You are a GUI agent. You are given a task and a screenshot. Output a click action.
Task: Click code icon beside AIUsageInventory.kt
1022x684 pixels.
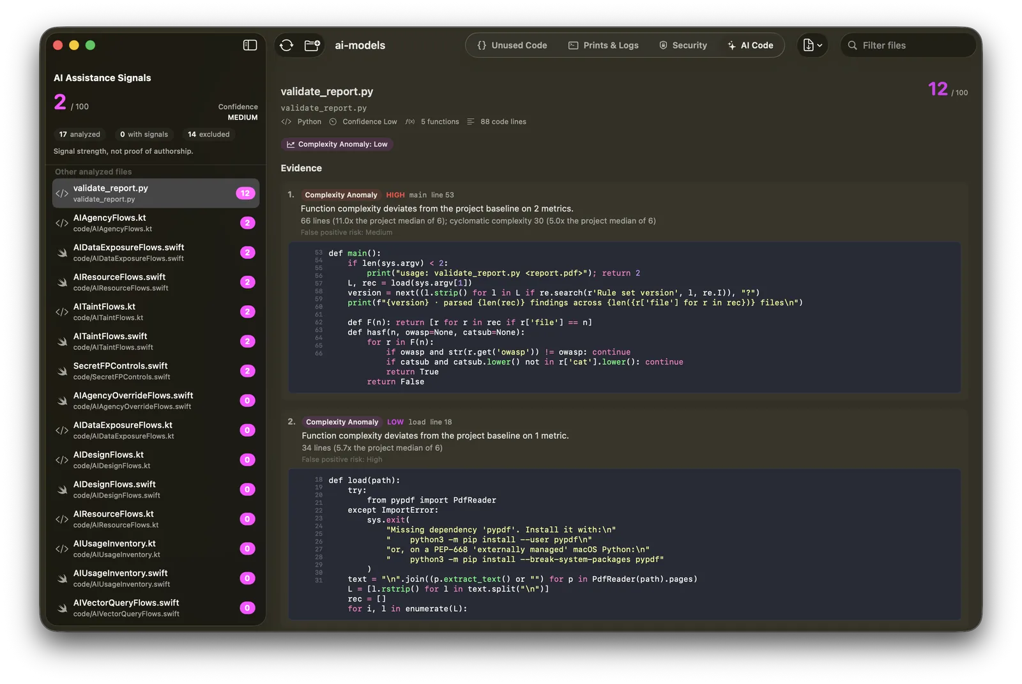[x=62, y=549]
